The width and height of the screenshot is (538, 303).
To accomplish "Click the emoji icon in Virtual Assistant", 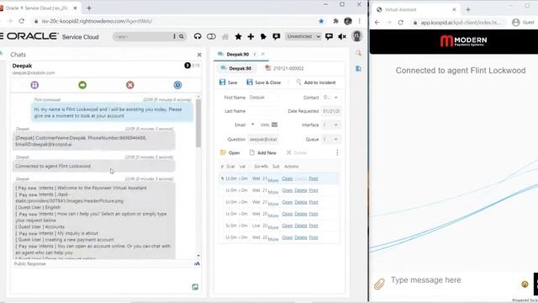I will click(525, 284).
